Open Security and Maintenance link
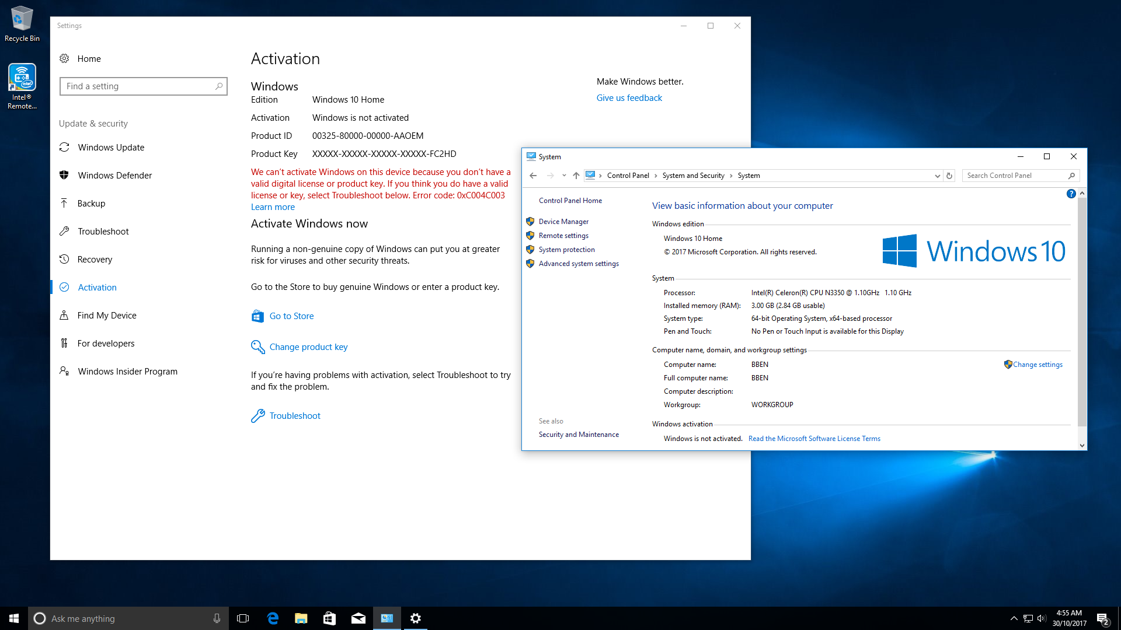This screenshot has height=630, width=1121. [x=579, y=435]
